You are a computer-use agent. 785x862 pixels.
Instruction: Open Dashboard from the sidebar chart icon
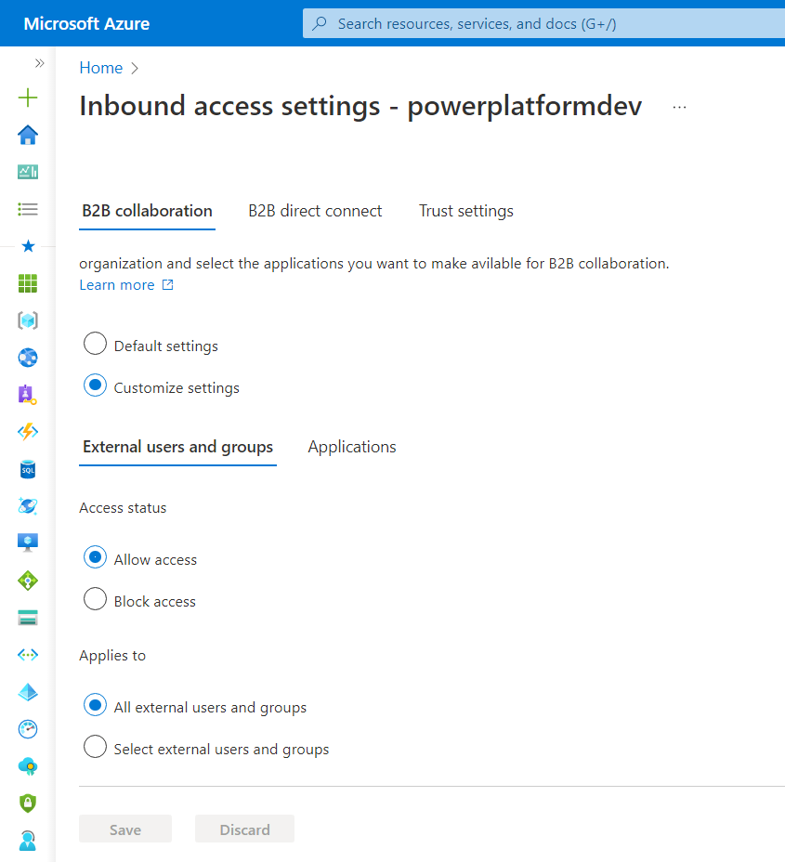28,172
